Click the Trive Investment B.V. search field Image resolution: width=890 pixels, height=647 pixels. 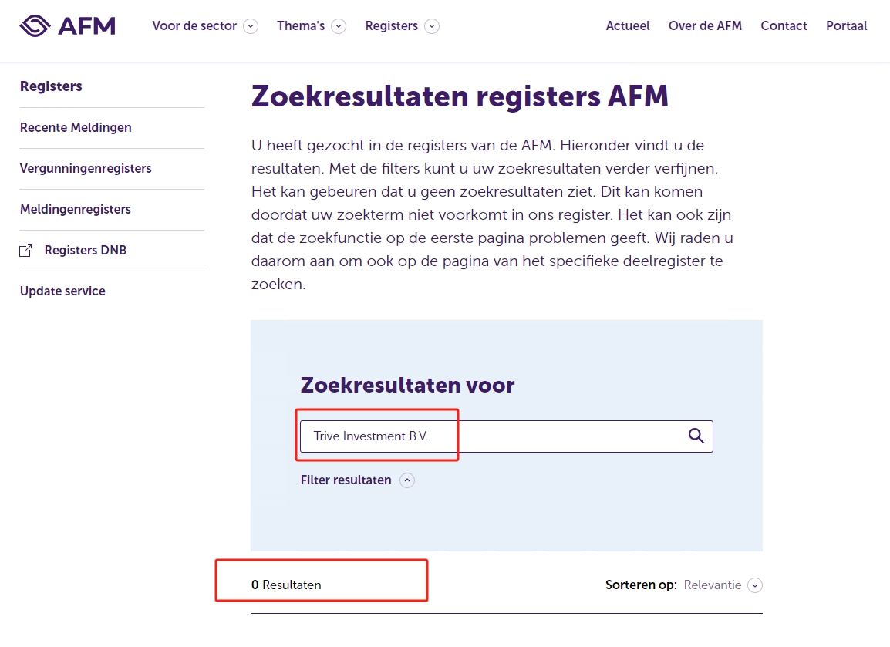click(x=506, y=436)
